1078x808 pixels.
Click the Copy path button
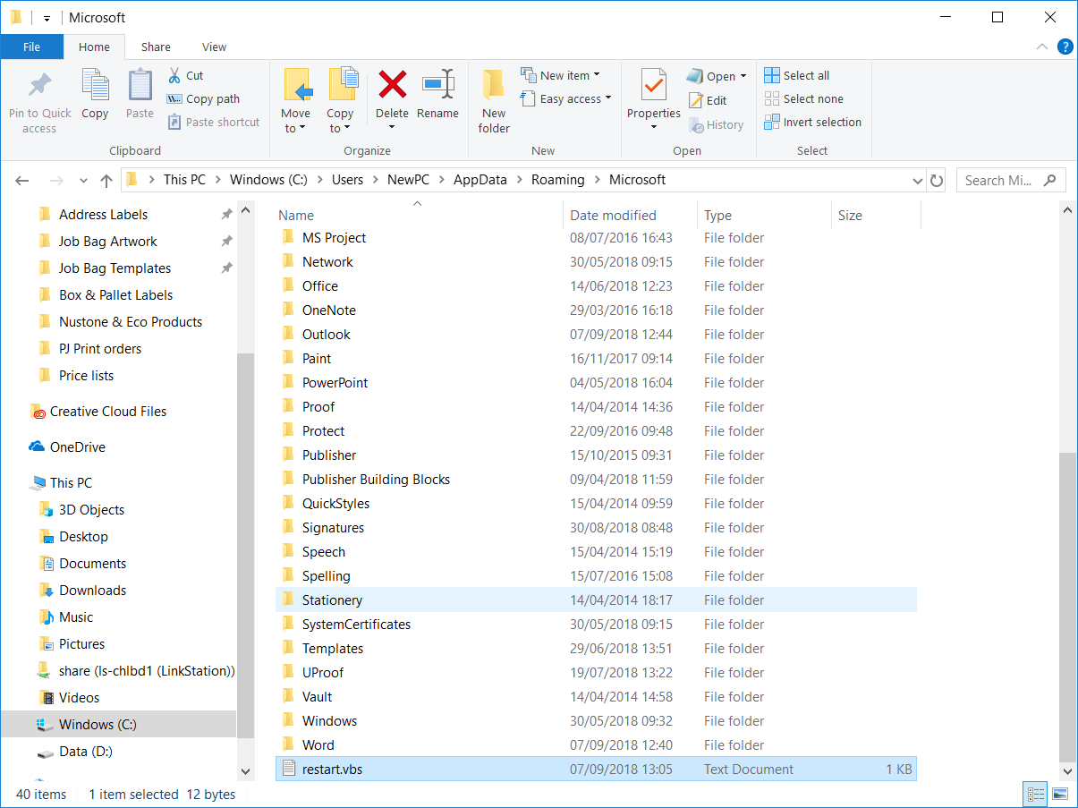(x=203, y=98)
